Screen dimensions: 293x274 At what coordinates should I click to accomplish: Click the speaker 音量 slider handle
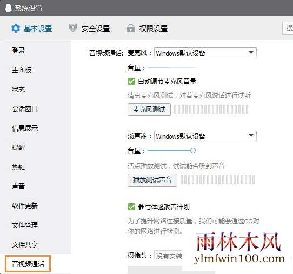tap(193, 150)
